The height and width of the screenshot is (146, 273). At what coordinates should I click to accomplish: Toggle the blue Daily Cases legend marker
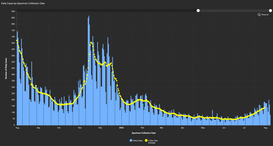tap(131, 140)
